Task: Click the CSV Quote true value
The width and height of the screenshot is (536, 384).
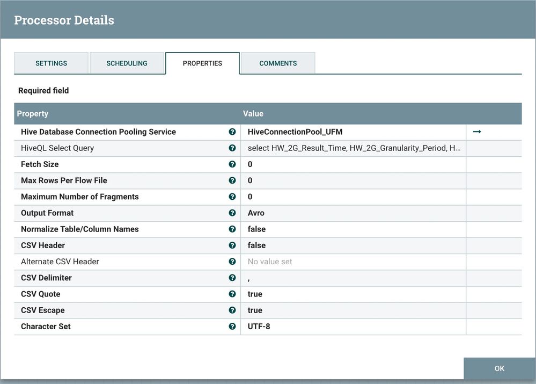Action: coord(255,294)
